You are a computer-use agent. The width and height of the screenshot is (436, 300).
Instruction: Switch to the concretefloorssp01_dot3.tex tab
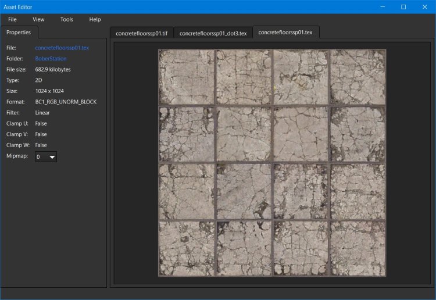coord(213,33)
